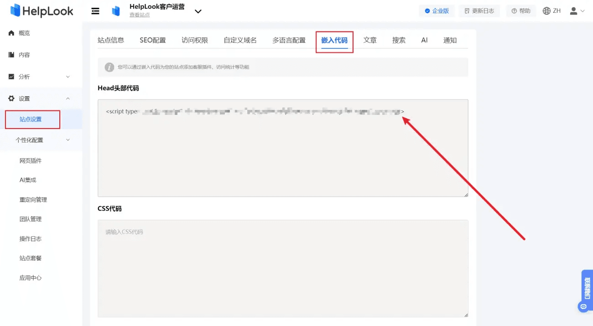This screenshot has height=326, width=593.
Task: Click the HelpLook logo
Action: pos(42,11)
